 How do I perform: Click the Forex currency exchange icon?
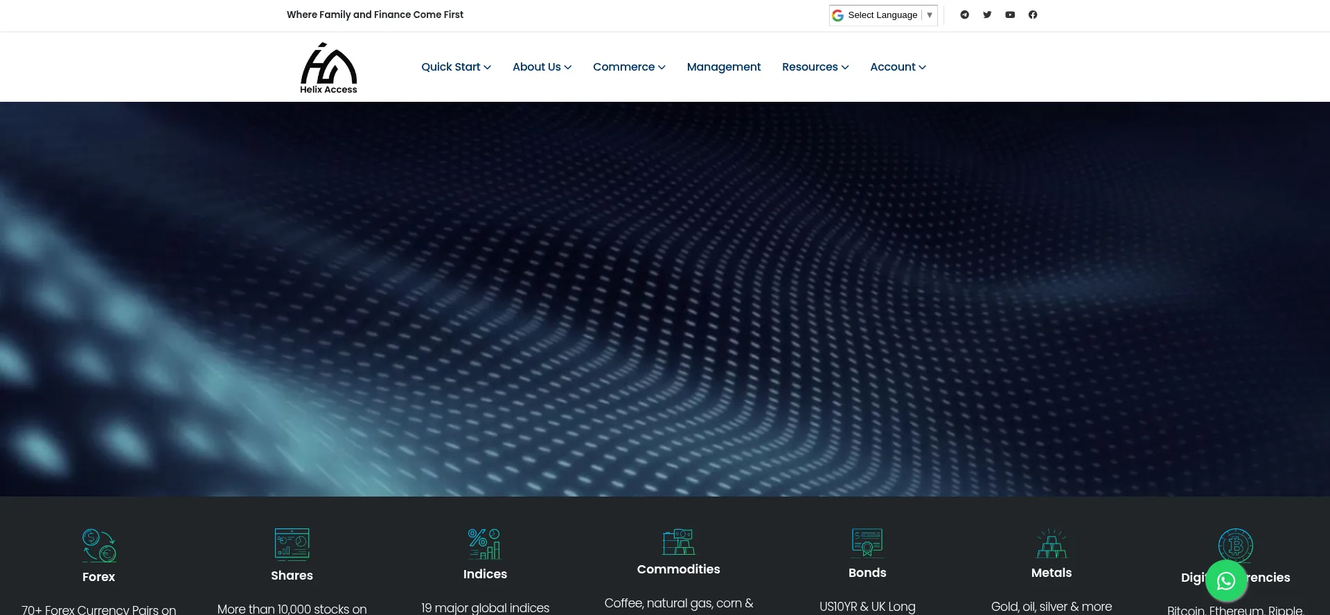point(99,545)
